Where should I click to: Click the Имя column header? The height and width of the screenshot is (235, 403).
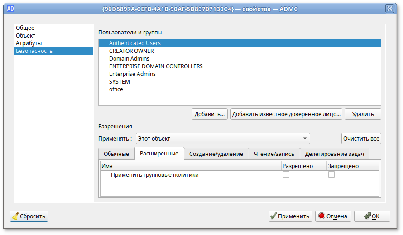(x=191, y=166)
